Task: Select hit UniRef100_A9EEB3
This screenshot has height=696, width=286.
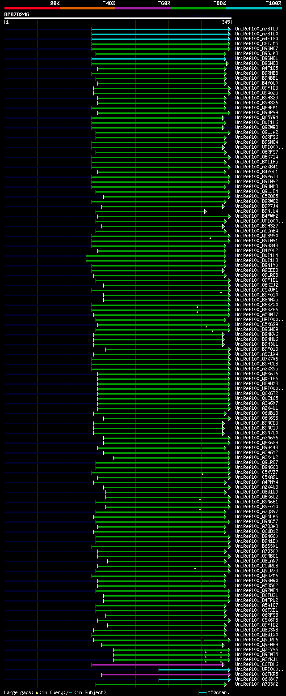Action: click(257, 271)
